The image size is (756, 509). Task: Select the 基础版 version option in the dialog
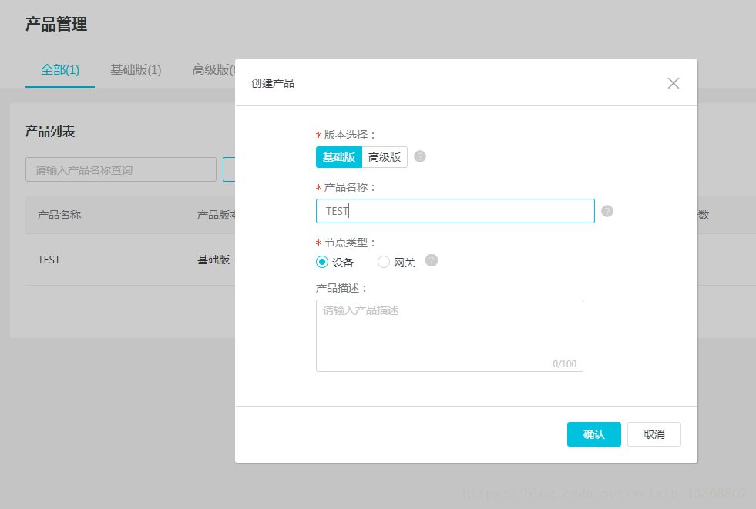pyautogui.click(x=339, y=157)
